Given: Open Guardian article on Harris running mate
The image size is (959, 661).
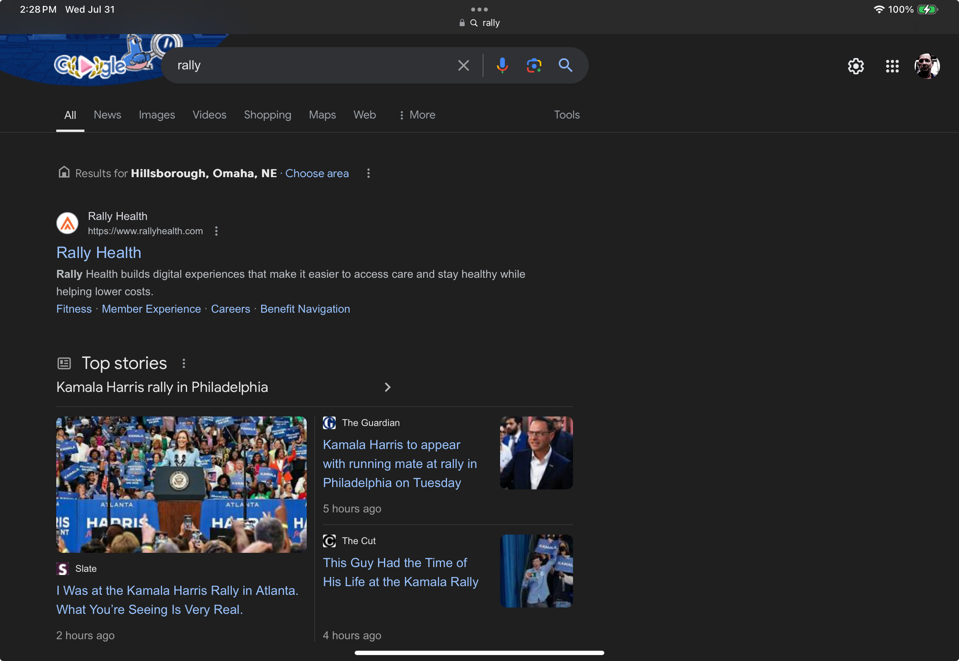Looking at the screenshot, I should coord(399,463).
